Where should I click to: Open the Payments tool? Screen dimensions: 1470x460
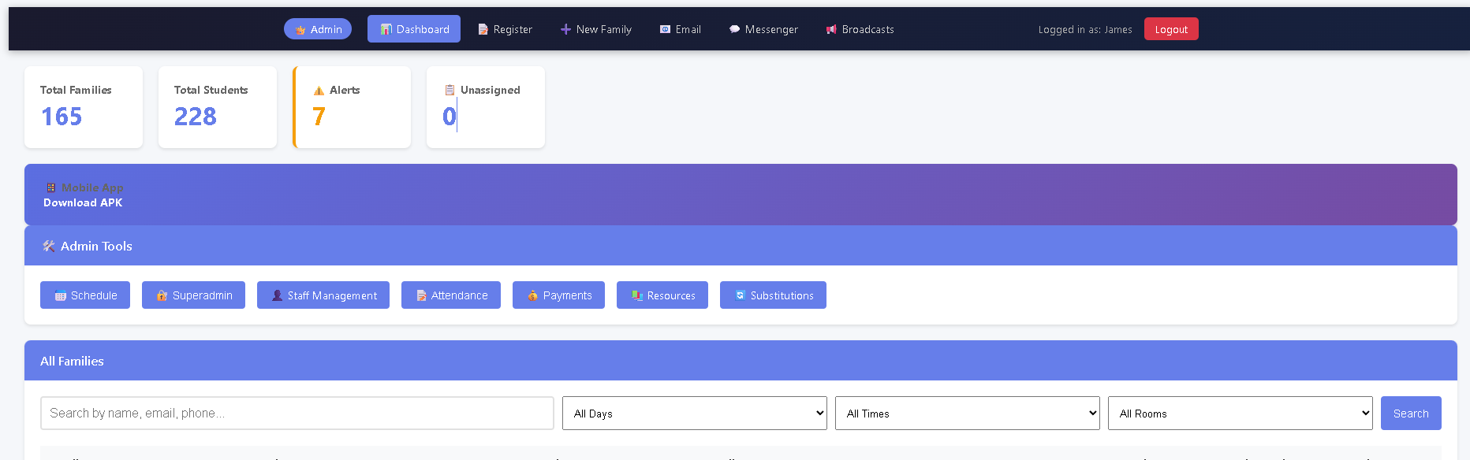(558, 295)
